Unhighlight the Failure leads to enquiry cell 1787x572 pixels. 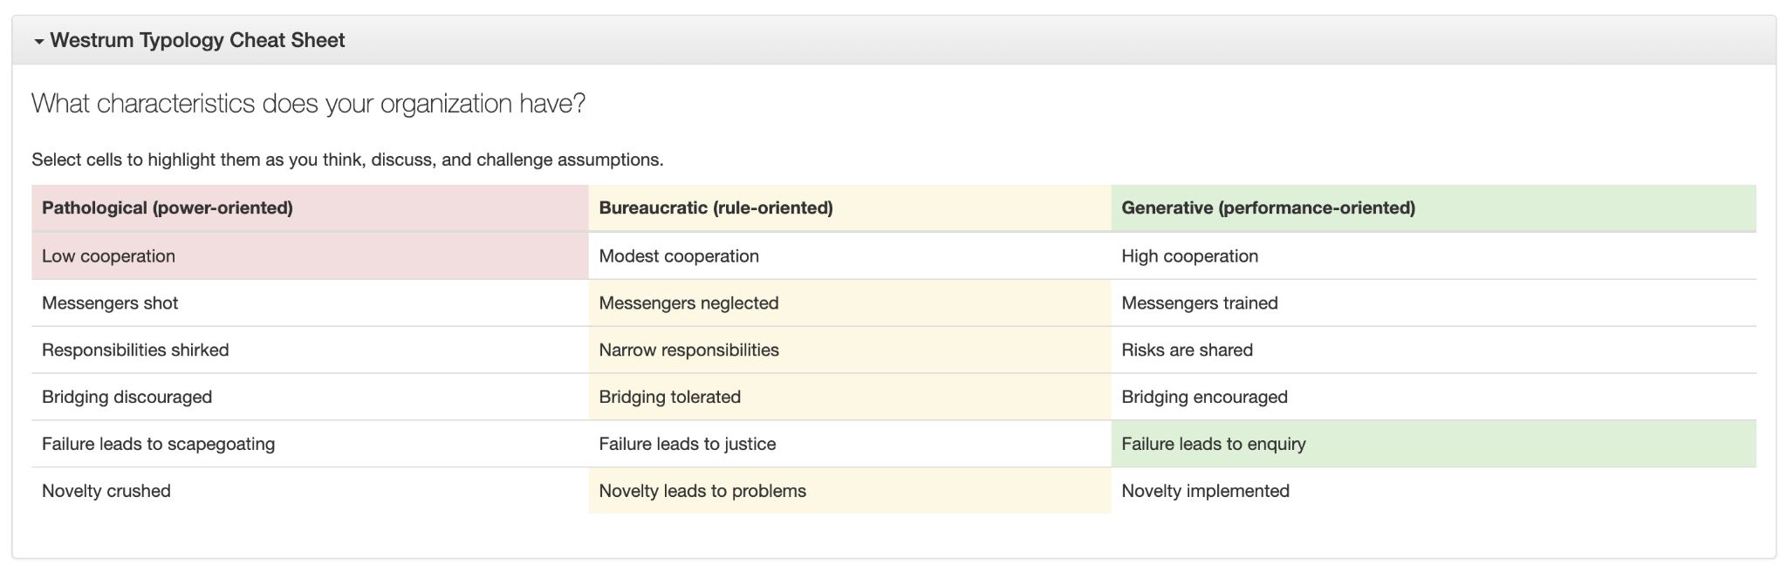[1434, 444]
